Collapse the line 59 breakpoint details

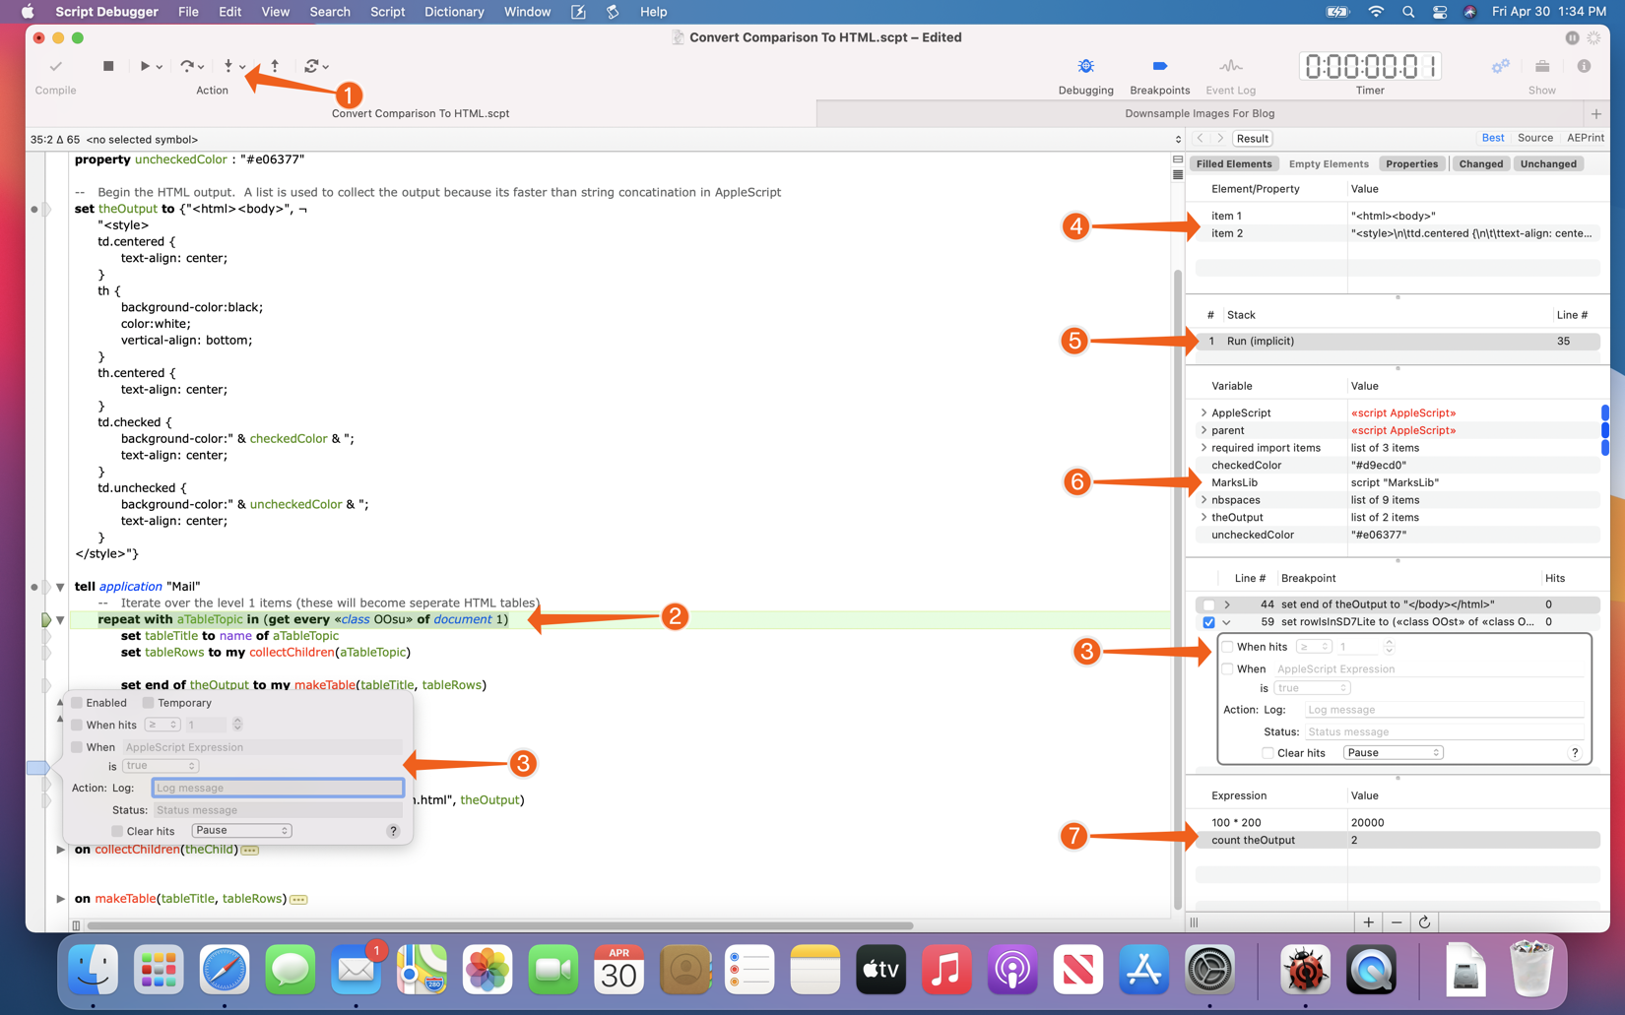(x=1226, y=622)
